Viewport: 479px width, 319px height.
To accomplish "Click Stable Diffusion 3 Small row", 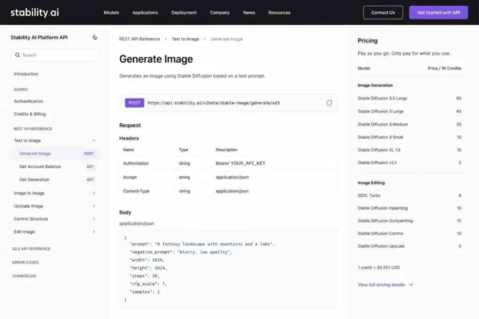I will click(x=409, y=137).
